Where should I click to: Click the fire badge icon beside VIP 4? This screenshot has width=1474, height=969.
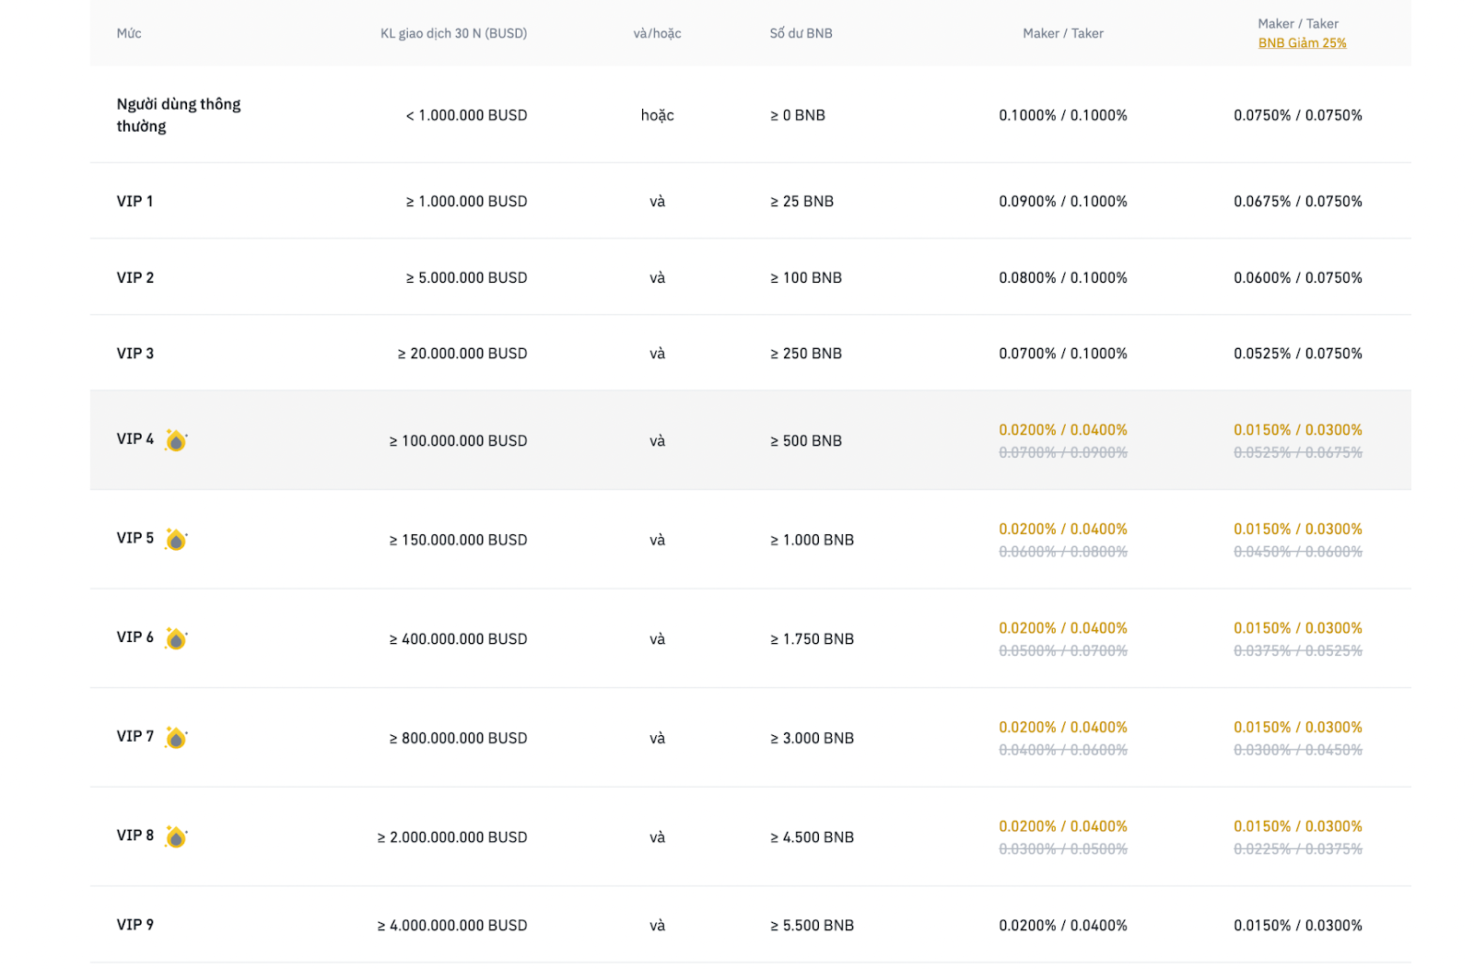tap(176, 440)
